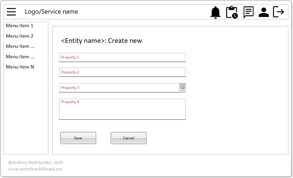Select Menu Item 2 in sidebar

coord(20,36)
